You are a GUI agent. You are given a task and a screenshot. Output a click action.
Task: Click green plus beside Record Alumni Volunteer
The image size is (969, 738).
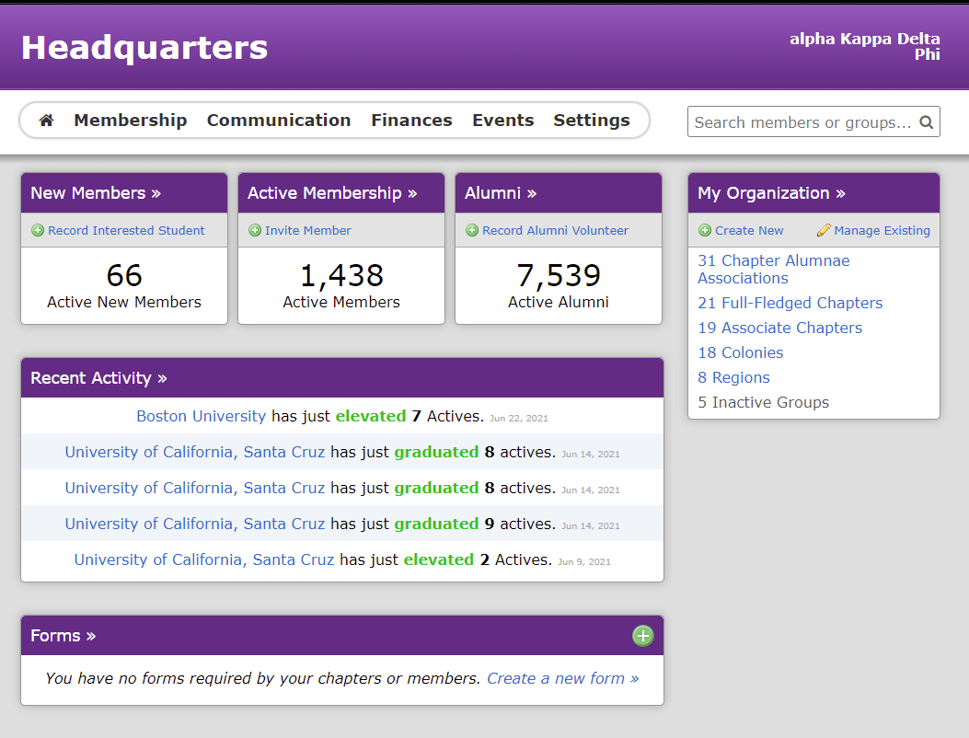pos(472,231)
